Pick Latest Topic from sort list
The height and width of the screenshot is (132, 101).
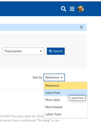pos(65,114)
